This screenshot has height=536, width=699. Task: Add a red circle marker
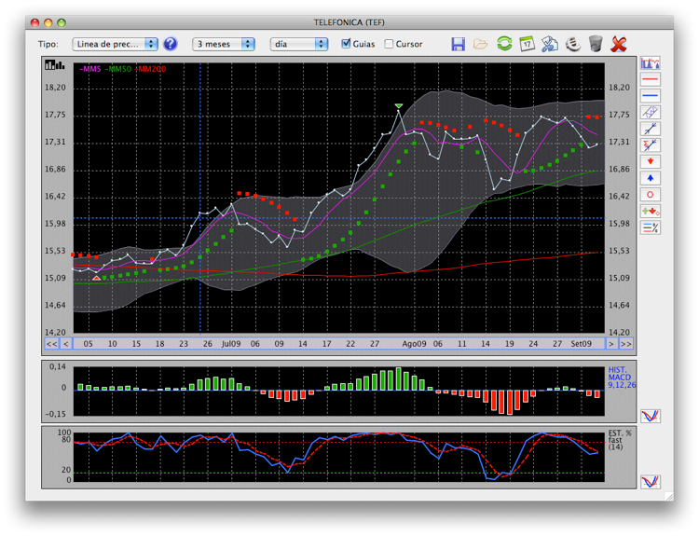pos(650,195)
